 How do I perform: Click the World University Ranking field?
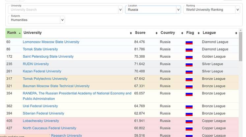209,10
